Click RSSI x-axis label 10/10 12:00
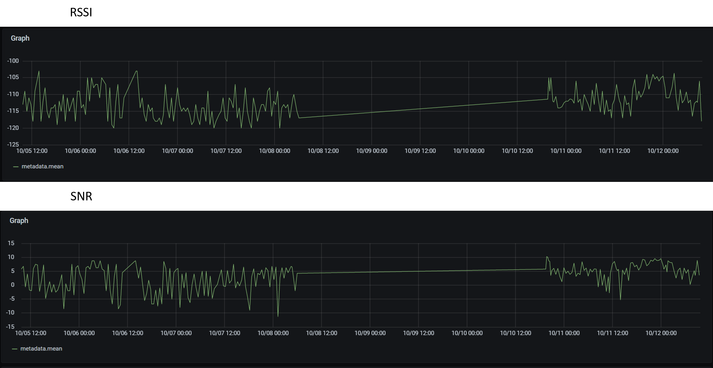Image resolution: width=713 pixels, height=368 pixels. (x=517, y=151)
